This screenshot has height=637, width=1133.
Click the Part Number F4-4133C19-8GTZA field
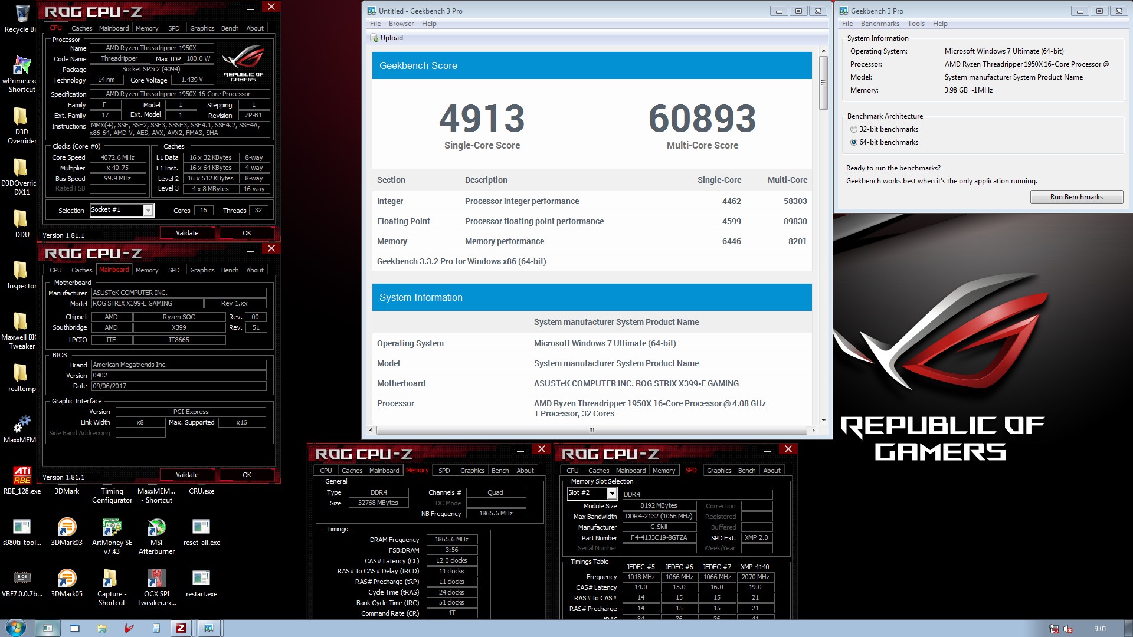pos(659,537)
